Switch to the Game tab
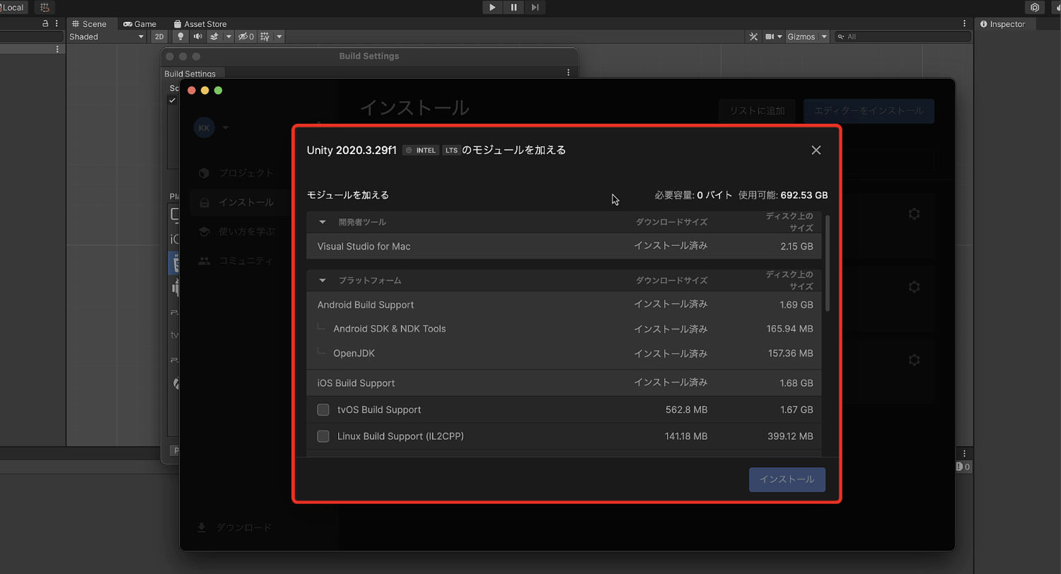1061x574 pixels. click(140, 24)
